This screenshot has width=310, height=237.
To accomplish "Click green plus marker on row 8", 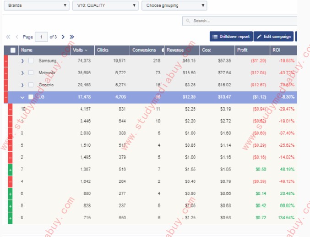I will click(10, 206).
